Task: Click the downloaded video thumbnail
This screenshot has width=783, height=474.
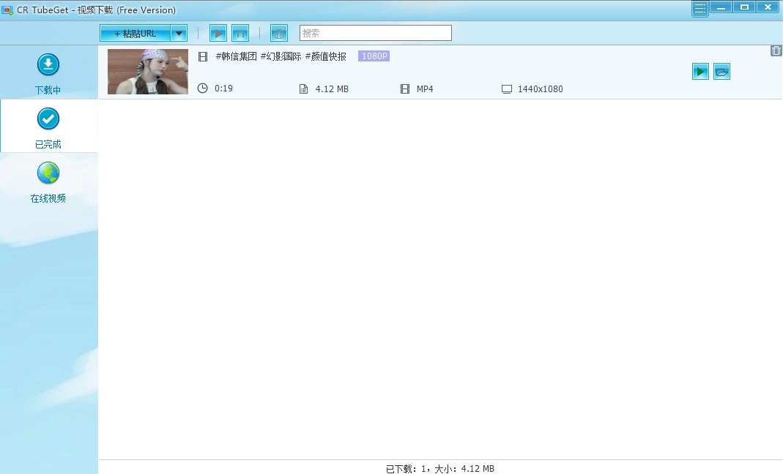Action: pyautogui.click(x=148, y=72)
